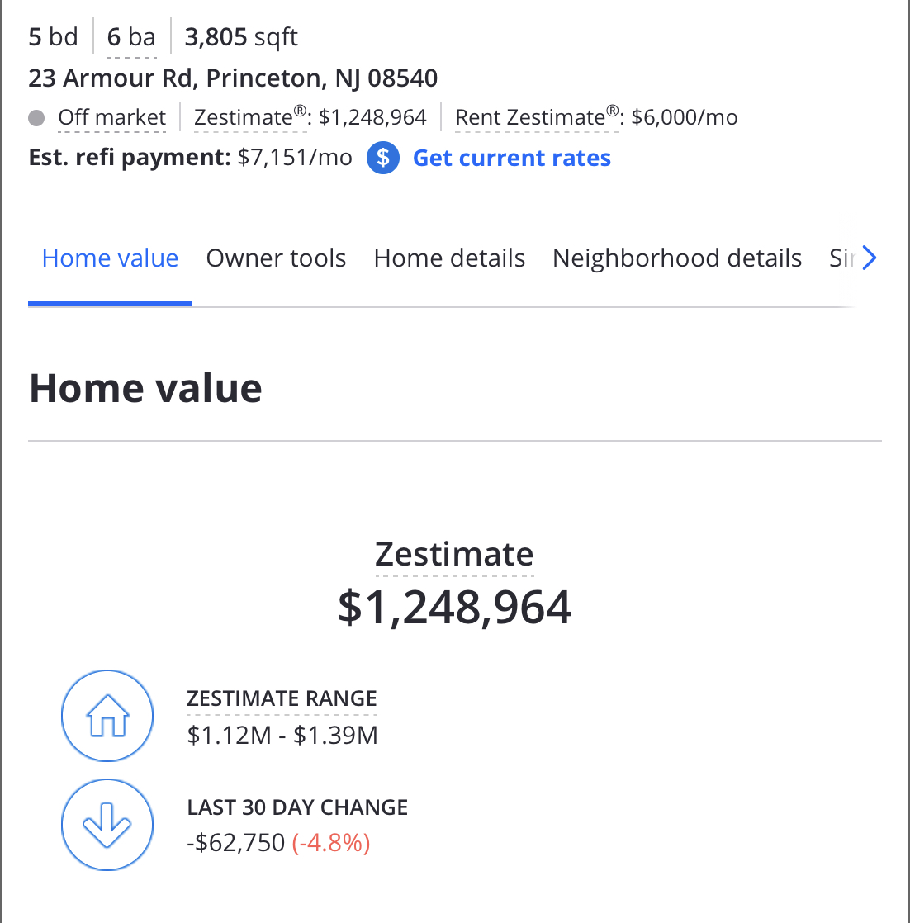The width and height of the screenshot is (910, 923).
Task: Click the Est. refi payment $7,151/mo text
Action: point(190,158)
